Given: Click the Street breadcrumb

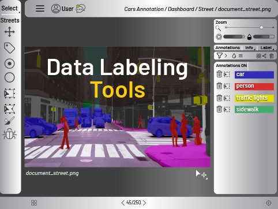Looking at the screenshot, I should pyautogui.click(x=206, y=9).
